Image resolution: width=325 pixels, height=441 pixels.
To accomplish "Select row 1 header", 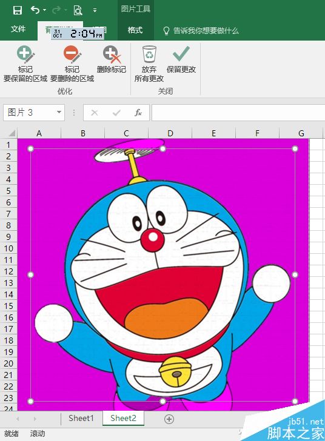I will [x=8, y=145].
